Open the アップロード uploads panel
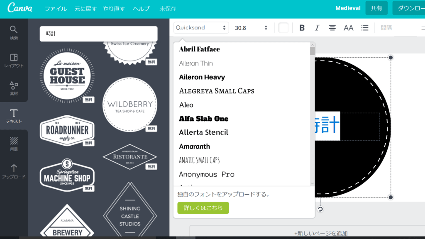This screenshot has width=425, height=239. (x=14, y=172)
